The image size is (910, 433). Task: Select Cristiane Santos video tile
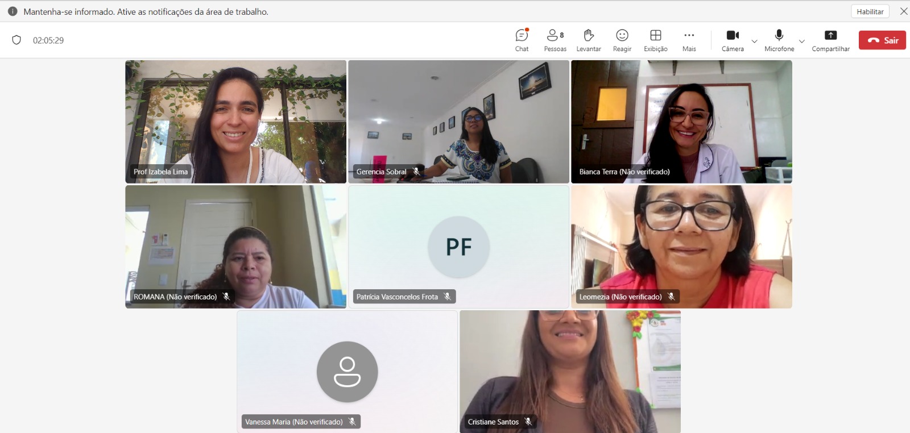click(570, 372)
